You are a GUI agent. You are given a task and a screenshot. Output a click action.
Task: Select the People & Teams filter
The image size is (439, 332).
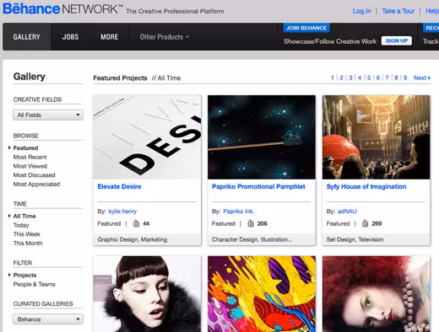[x=34, y=284]
